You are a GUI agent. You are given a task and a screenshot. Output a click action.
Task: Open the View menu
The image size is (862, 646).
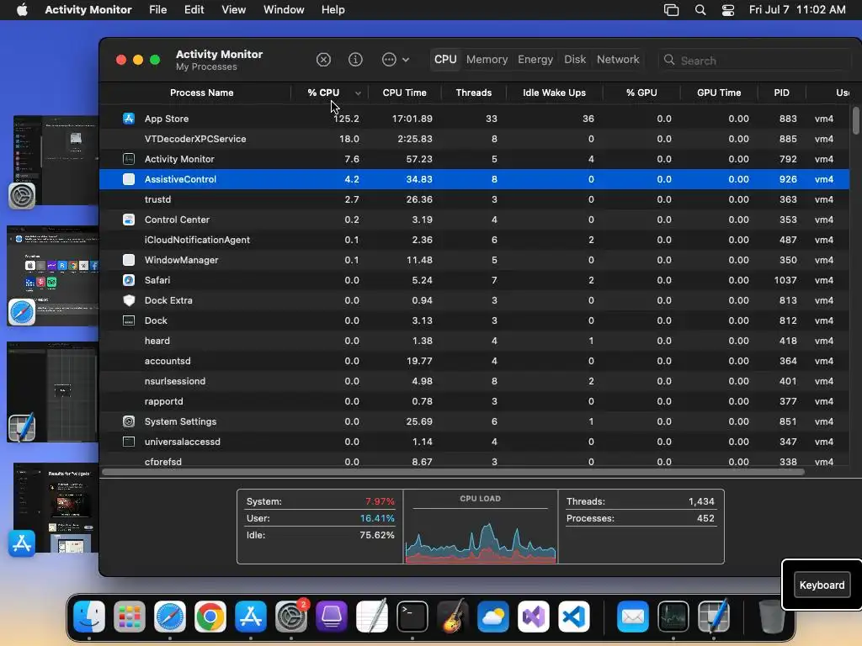click(233, 10)
